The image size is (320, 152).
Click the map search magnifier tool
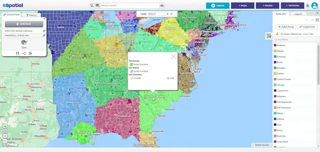[x=5, y=126]
